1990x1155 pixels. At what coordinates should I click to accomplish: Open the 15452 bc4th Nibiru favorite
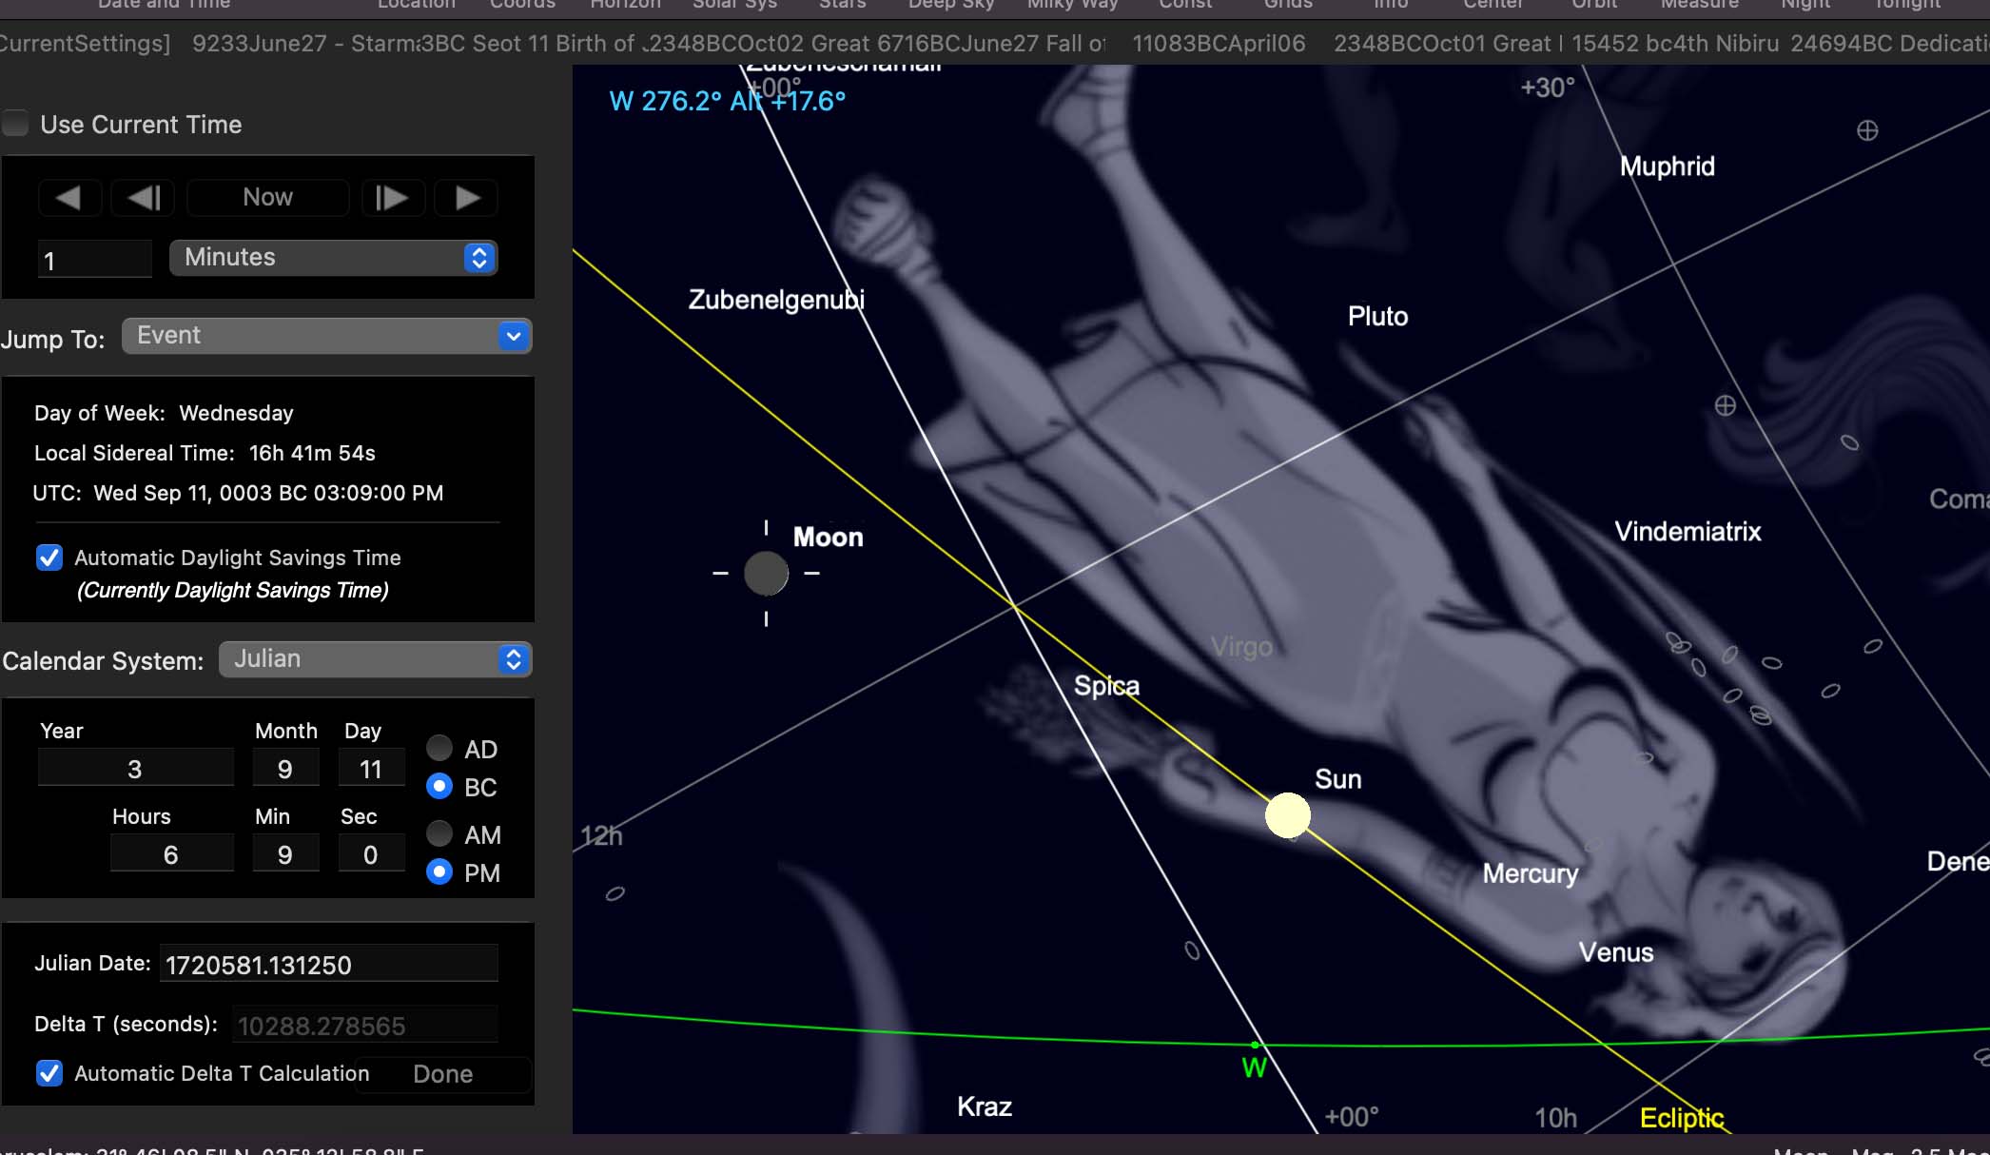1674,43
